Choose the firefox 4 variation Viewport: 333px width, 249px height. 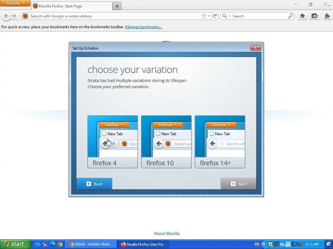[113, 142]
